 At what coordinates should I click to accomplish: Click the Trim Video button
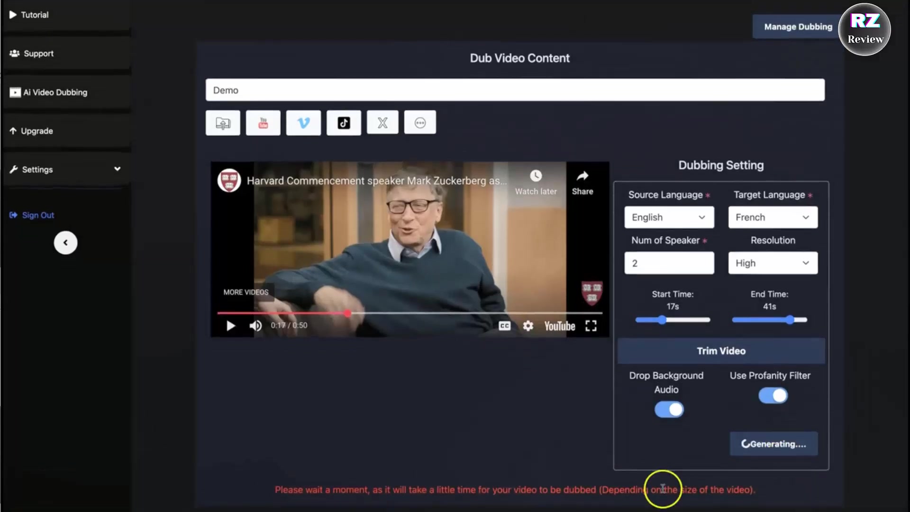pyautogui.click(x=721, y=351)
